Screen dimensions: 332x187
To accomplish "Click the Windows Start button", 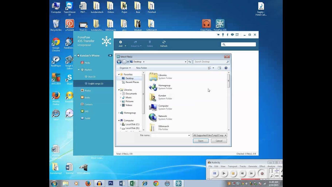I will pyautogui.click(x=54, y=183).
